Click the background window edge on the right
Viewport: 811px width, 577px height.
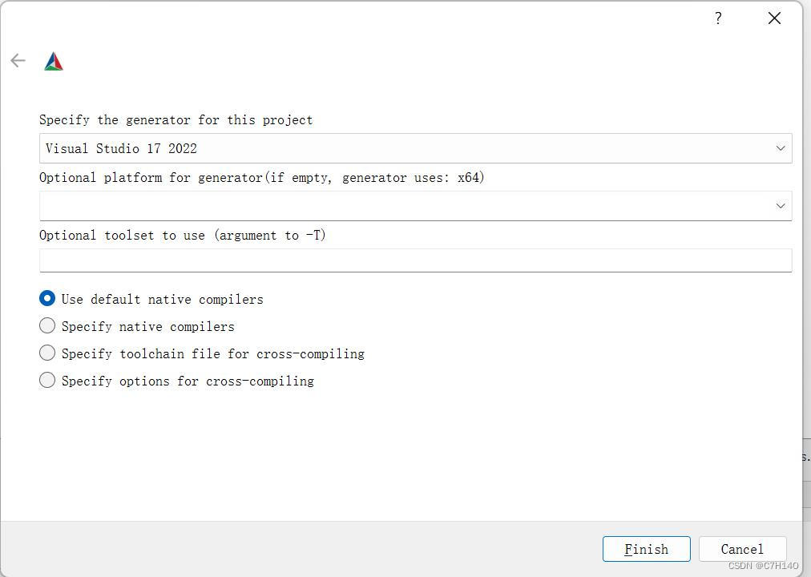[805, 457]
